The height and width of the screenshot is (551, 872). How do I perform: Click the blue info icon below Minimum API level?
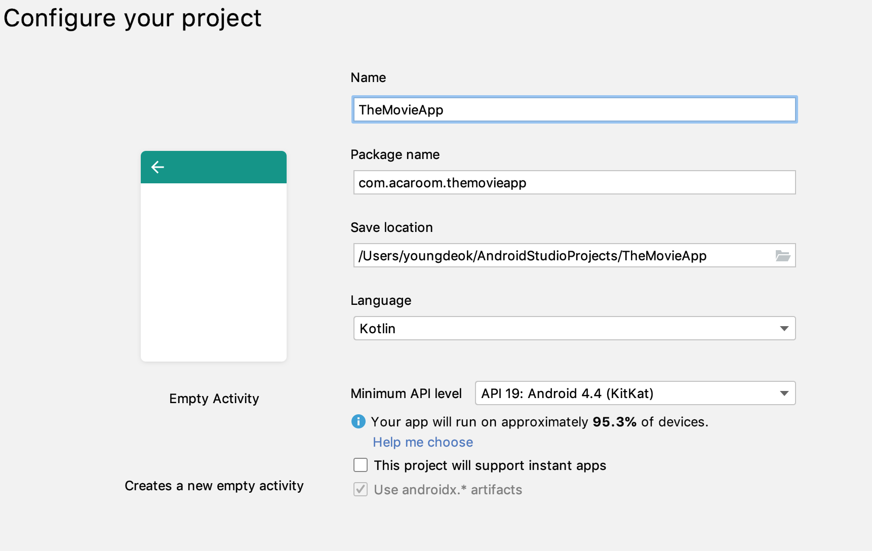(359, 421)
